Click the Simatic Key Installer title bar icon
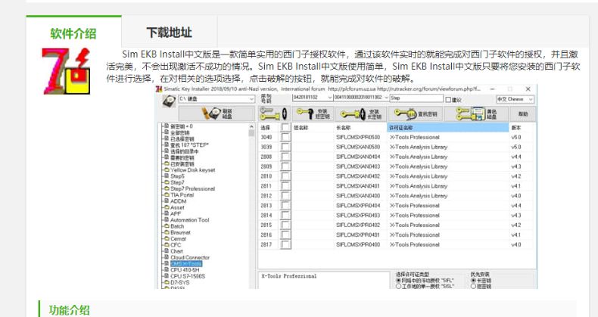 [159, 89]
